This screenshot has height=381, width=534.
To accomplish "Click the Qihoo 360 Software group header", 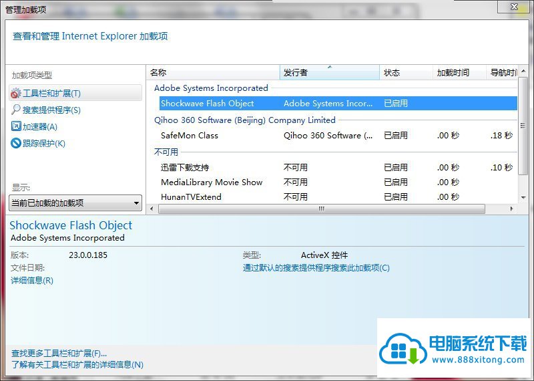I will click(245, 120).
